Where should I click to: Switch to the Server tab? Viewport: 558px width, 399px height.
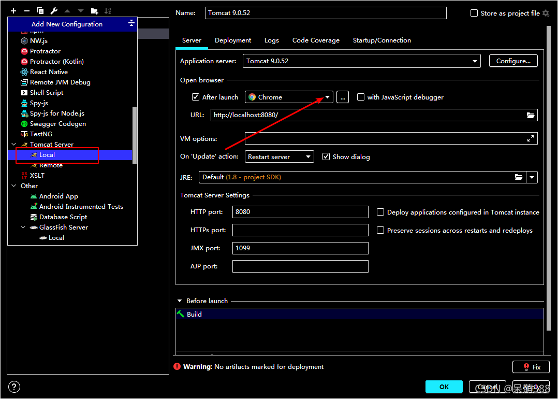tap(192, 40)
